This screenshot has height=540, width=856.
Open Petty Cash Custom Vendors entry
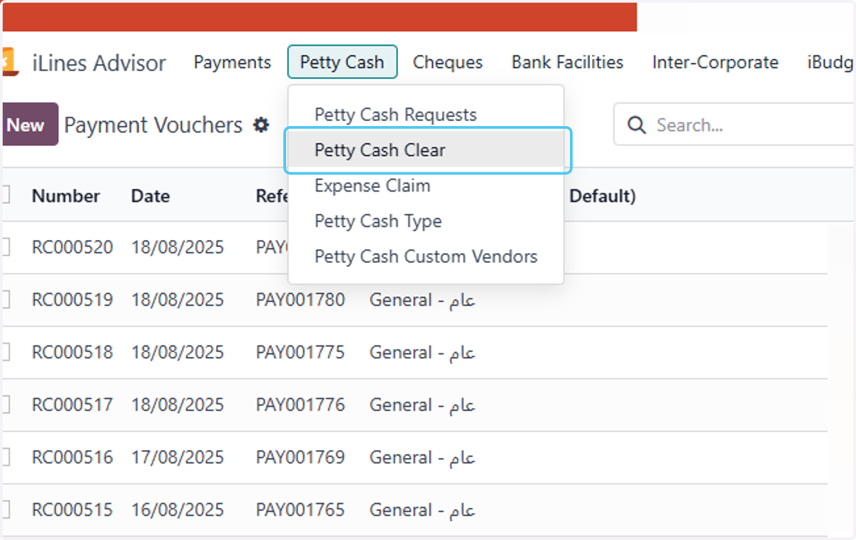tap(426, 256)
